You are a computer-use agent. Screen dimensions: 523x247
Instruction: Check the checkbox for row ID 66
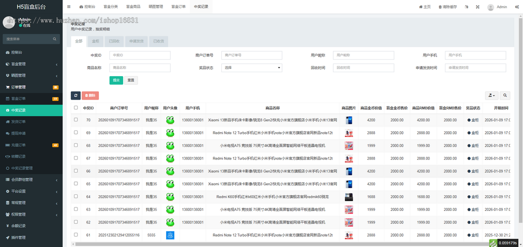(x=76, y=171)
